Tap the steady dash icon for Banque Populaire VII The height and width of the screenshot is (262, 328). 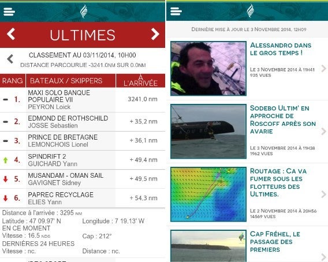6,100
